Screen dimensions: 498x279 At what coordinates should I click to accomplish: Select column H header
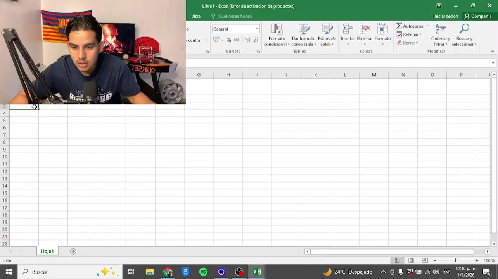tap(228, 75)
